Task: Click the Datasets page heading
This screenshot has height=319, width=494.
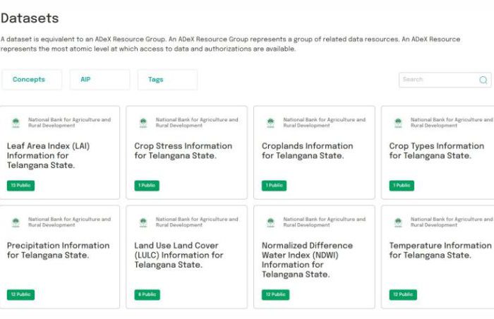Action: [x=30, y=18]
